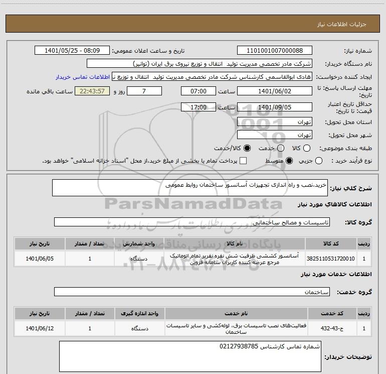Open the اطلاعات تماس خریدار link

(x=83, y=77)
